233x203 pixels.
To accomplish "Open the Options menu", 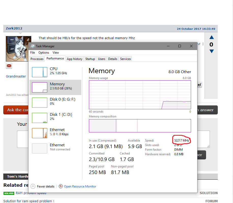I will point(44,52).
